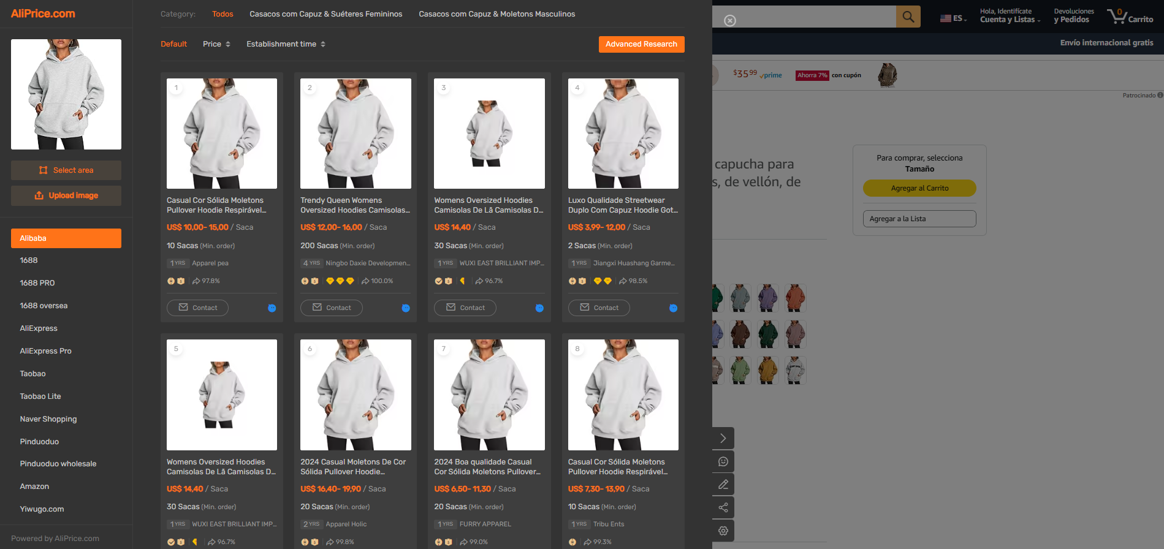Select 1688 platform in sidebar
This screenshot has width=1164, height=549.
pyautogui.click(x=66, y=260)
